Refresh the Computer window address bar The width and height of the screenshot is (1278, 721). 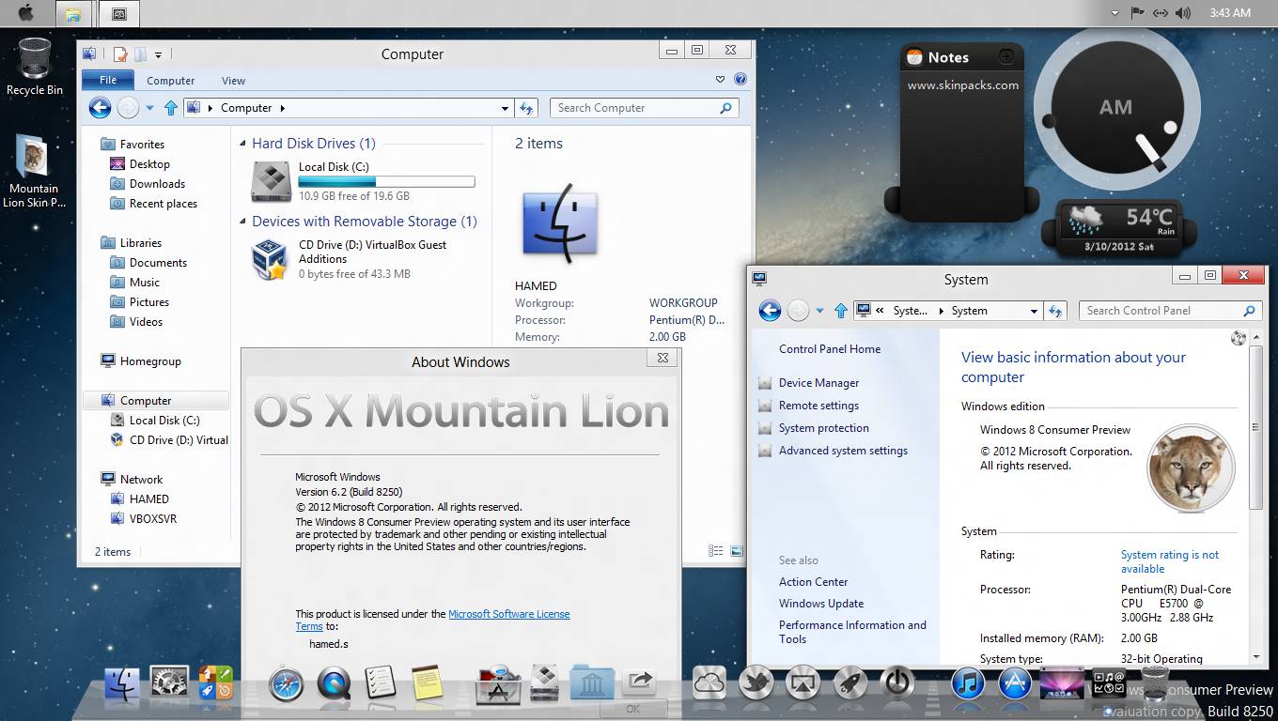coord(527,108)
